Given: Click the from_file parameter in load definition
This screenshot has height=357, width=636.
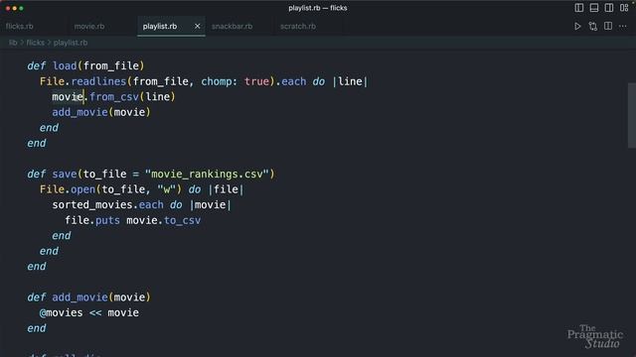Looking at the screenshot, I should (111, 66).
